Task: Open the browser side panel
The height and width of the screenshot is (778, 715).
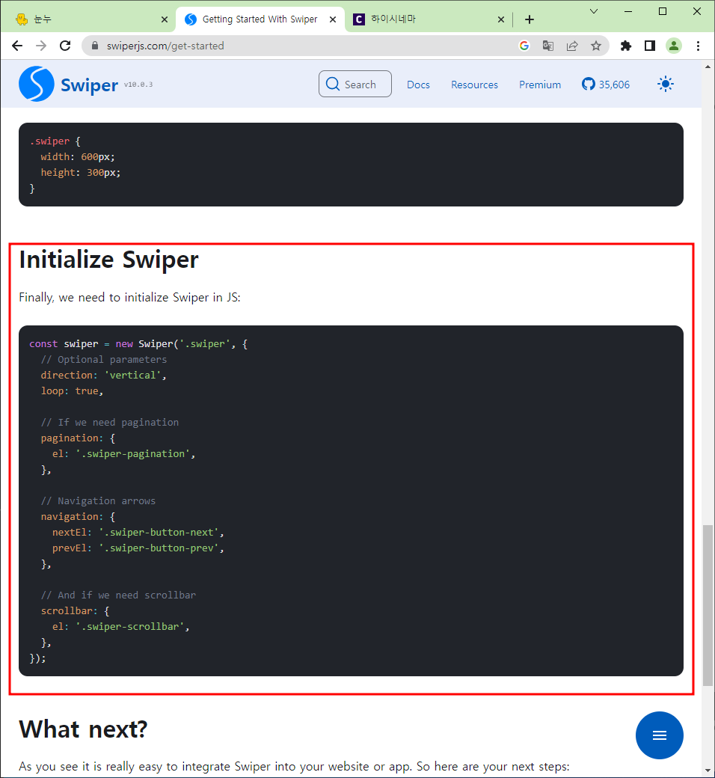Action: (649, 46)
